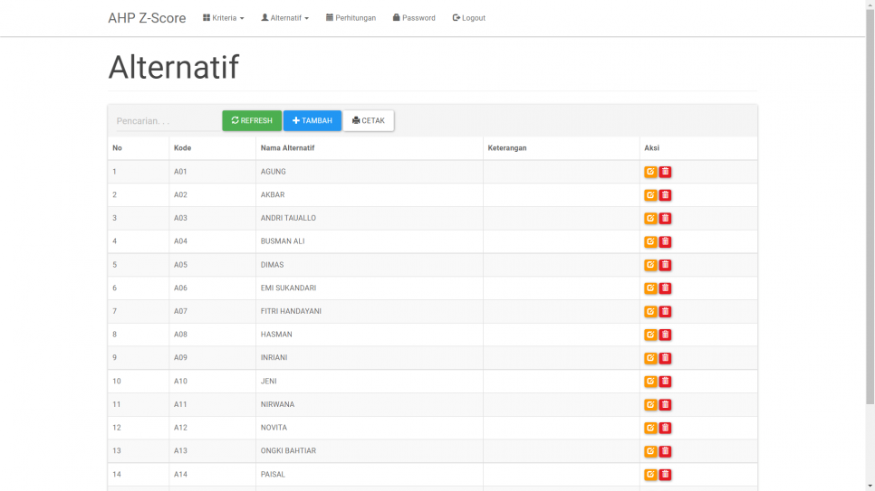The image size is (875, 491).
Task: Open the Kriteria dropdown menu
Action: click(223, 18)
